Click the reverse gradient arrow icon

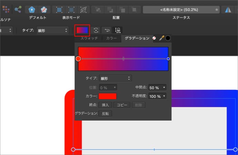point(107,30)
